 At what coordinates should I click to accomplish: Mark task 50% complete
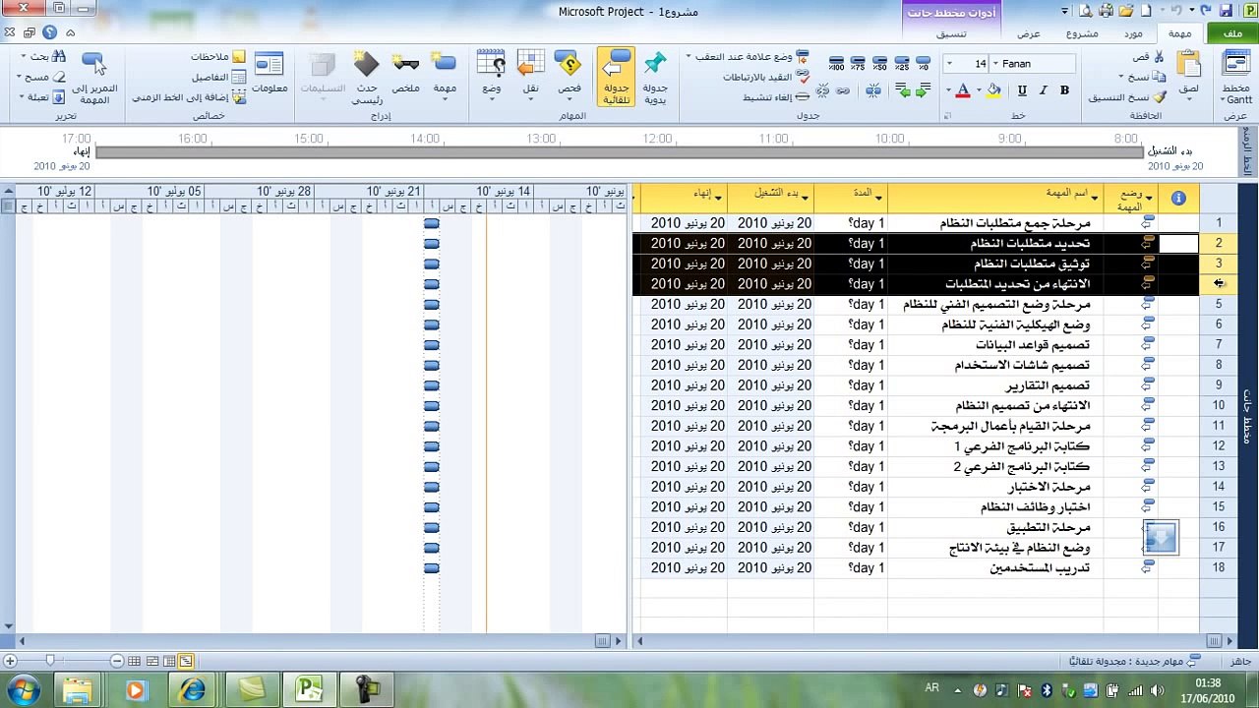click(x=879, y=64)
